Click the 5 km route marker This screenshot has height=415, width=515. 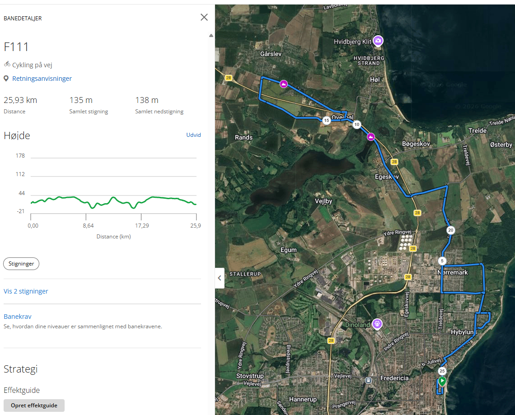click(x=442, y=261)
